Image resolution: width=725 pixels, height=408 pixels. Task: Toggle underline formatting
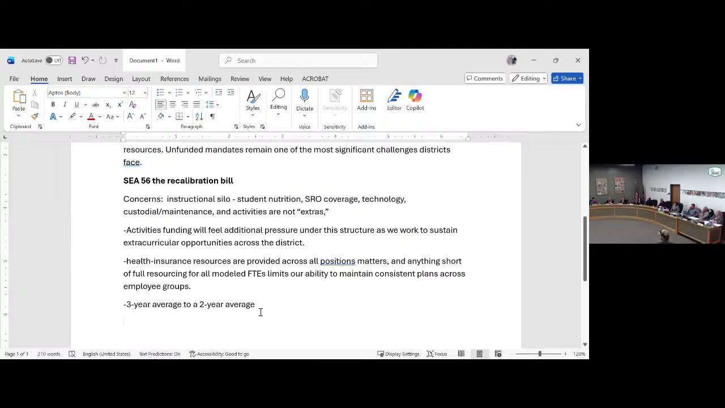[x=76, y=105]
